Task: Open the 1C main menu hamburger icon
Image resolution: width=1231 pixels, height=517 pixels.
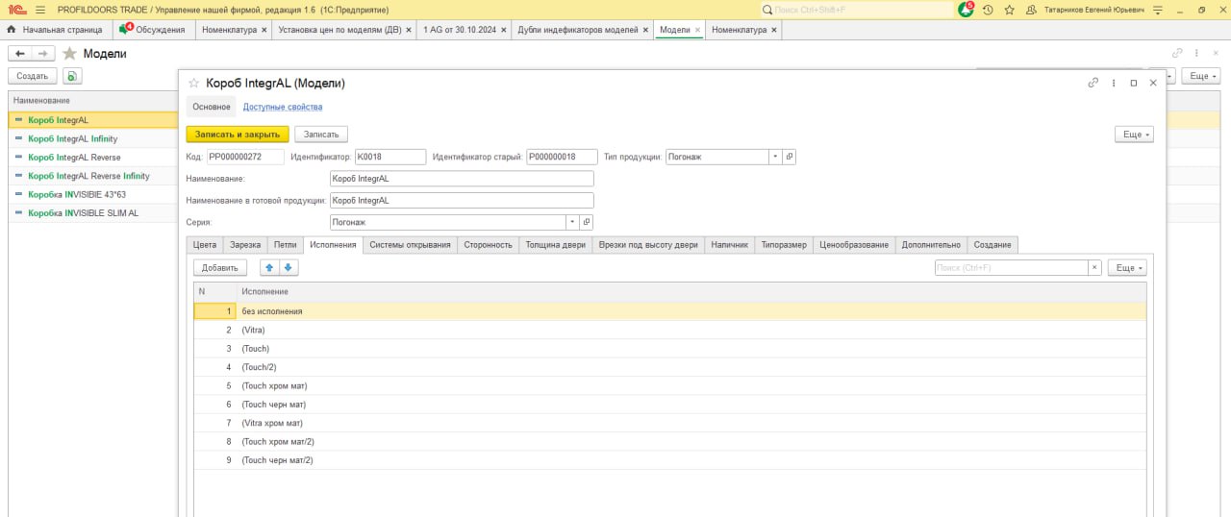Action: (x=39, y=10)
